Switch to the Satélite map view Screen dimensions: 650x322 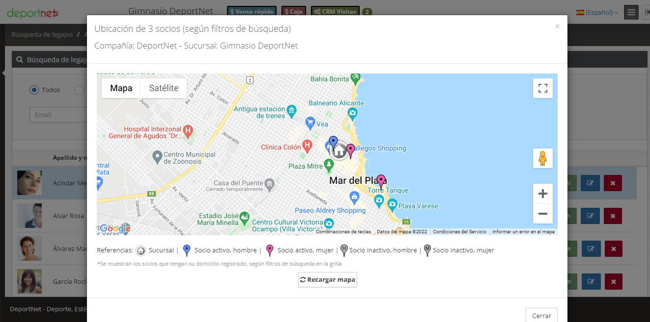click(164, 88)
